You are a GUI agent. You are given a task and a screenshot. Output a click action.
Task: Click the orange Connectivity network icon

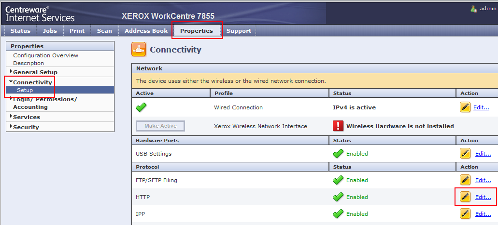point(139,50)
